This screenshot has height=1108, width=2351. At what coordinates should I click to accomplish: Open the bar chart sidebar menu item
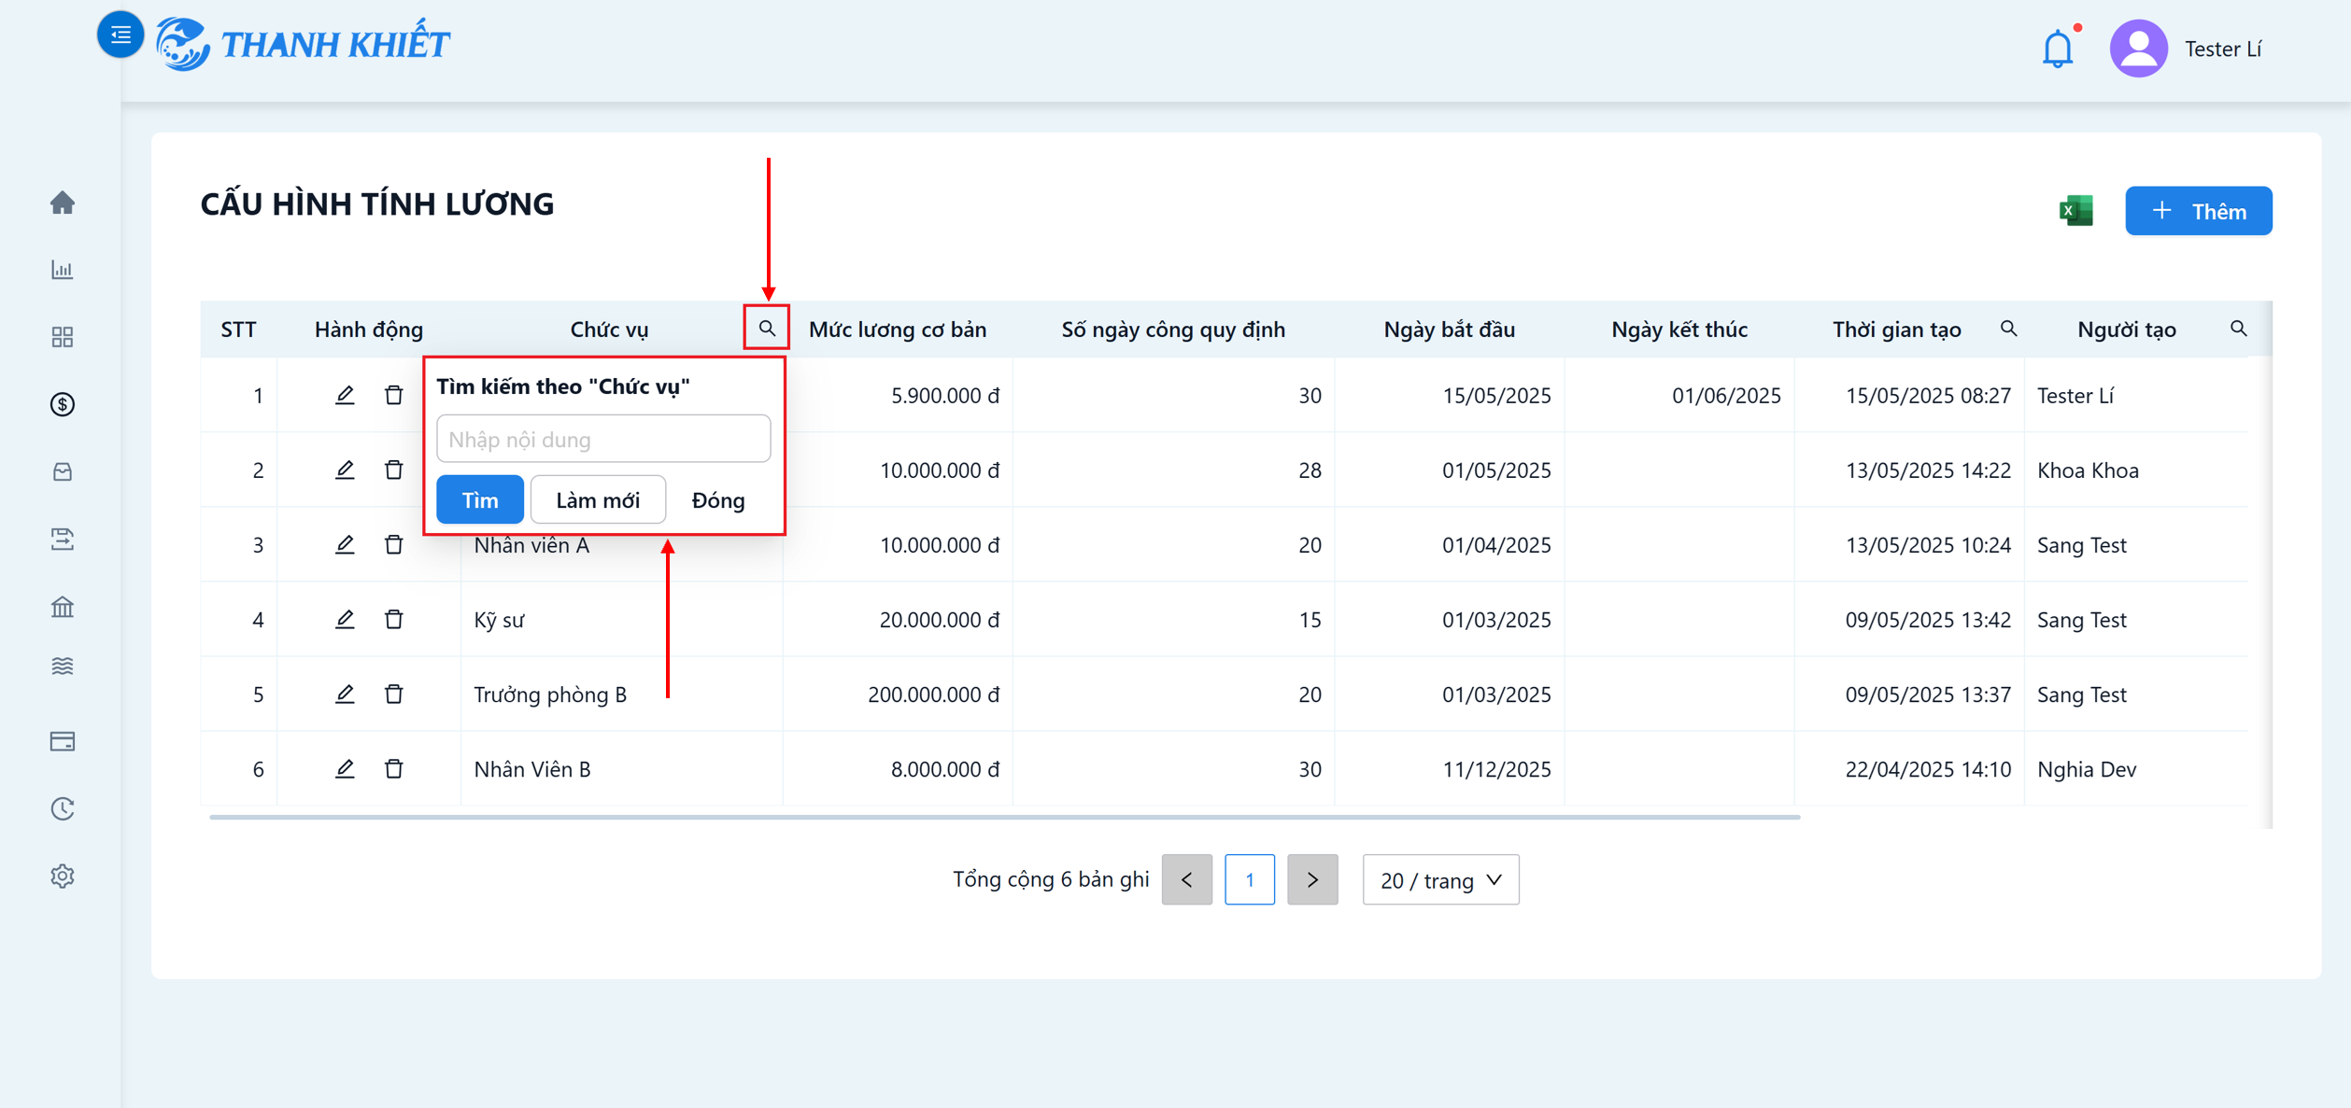click(63, 270)
